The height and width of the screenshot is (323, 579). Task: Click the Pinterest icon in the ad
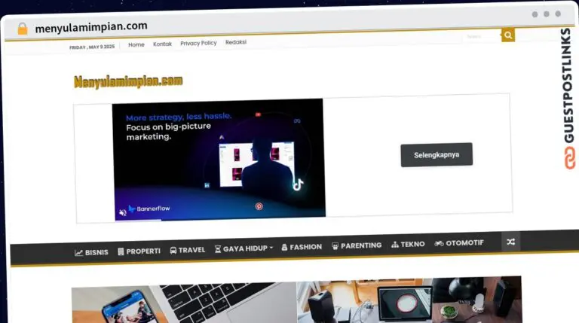click(x=259, y=206)
